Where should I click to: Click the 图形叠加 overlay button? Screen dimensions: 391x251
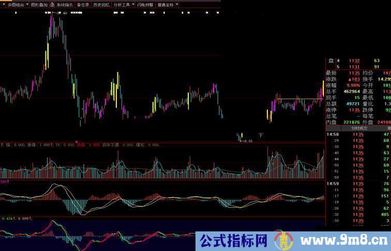pos(39,5)
